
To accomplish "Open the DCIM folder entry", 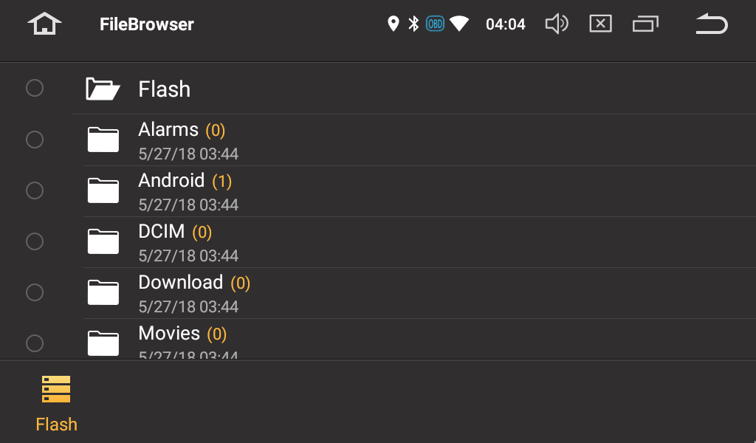I will click(x=162, y=232).
